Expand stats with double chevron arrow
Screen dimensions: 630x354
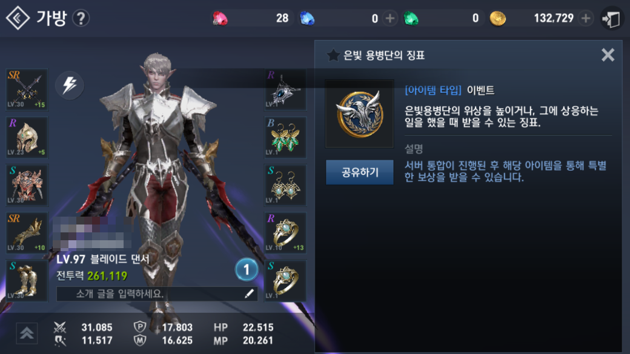pyautogui.click(x=27, y=333)
